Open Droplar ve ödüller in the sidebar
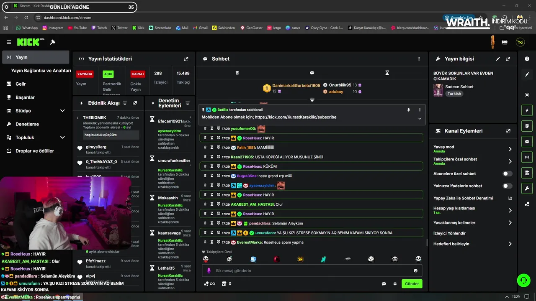 (x=36, y=151)
